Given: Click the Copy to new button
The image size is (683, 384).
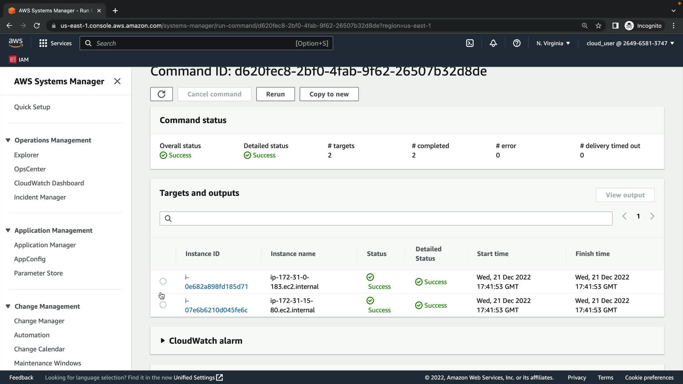Looking at the screenshot, I should click(329, 94).
